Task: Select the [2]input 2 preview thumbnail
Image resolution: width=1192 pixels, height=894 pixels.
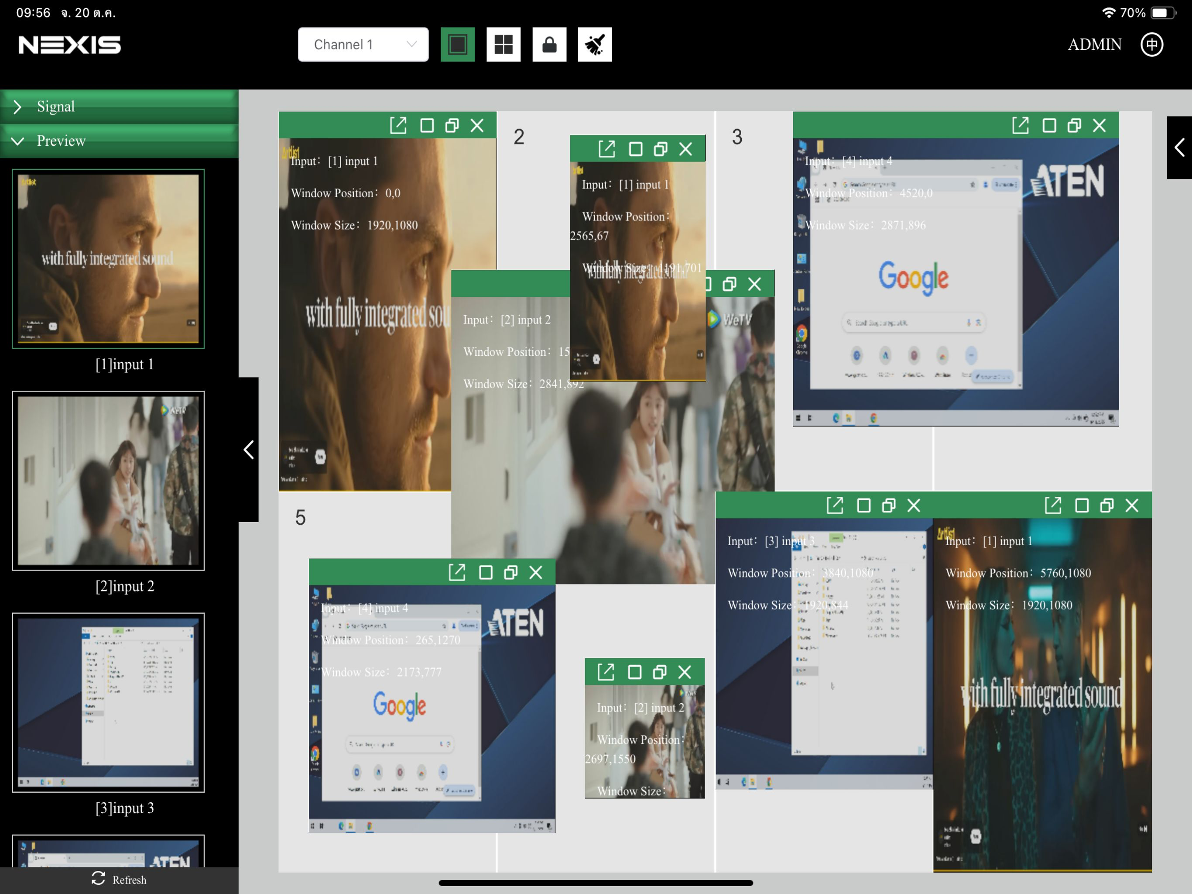Action: (x=108, y=481)
